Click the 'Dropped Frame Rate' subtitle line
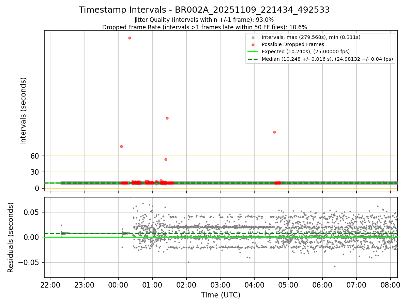The height and width of the screenshot is (307, 409). pos(204,27)
